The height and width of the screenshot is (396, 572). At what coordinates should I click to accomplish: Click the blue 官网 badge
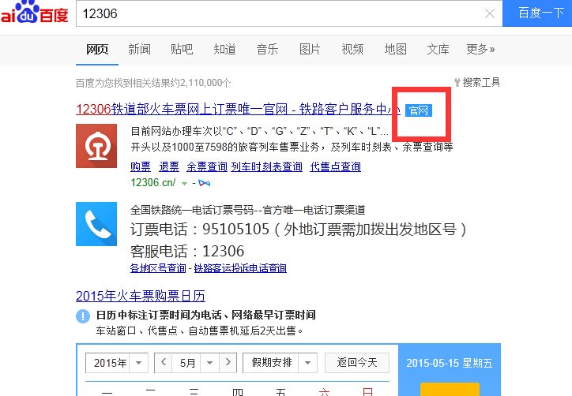[x=419, y=110]
